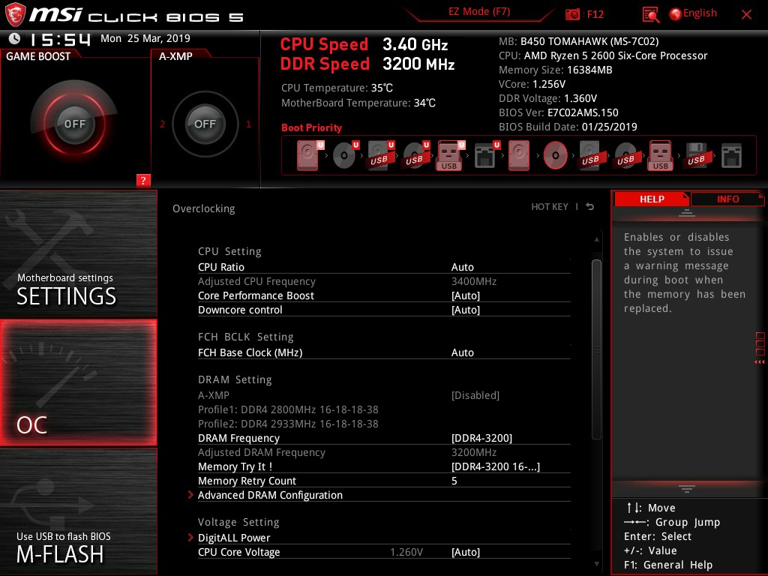768x576 pixels.
Task: Close the BIOS with the red X
Action: pyautogui.click(x=746, y=15)
